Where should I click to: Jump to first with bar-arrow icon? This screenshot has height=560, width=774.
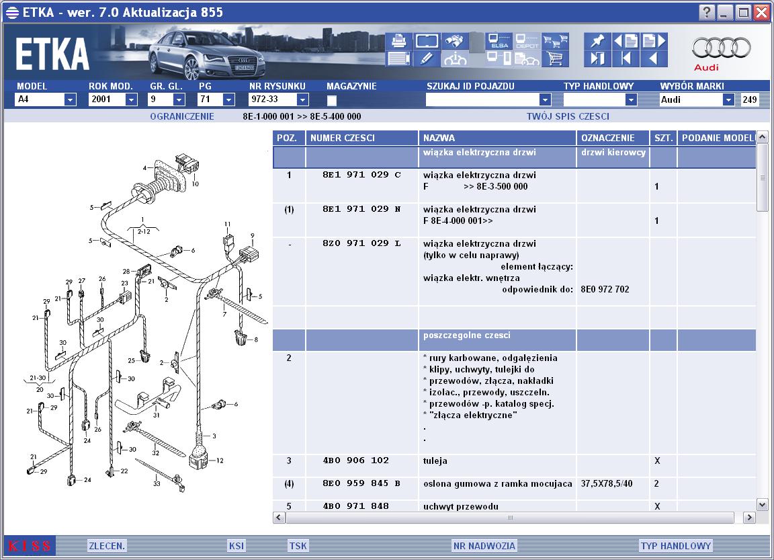point(626,58)
